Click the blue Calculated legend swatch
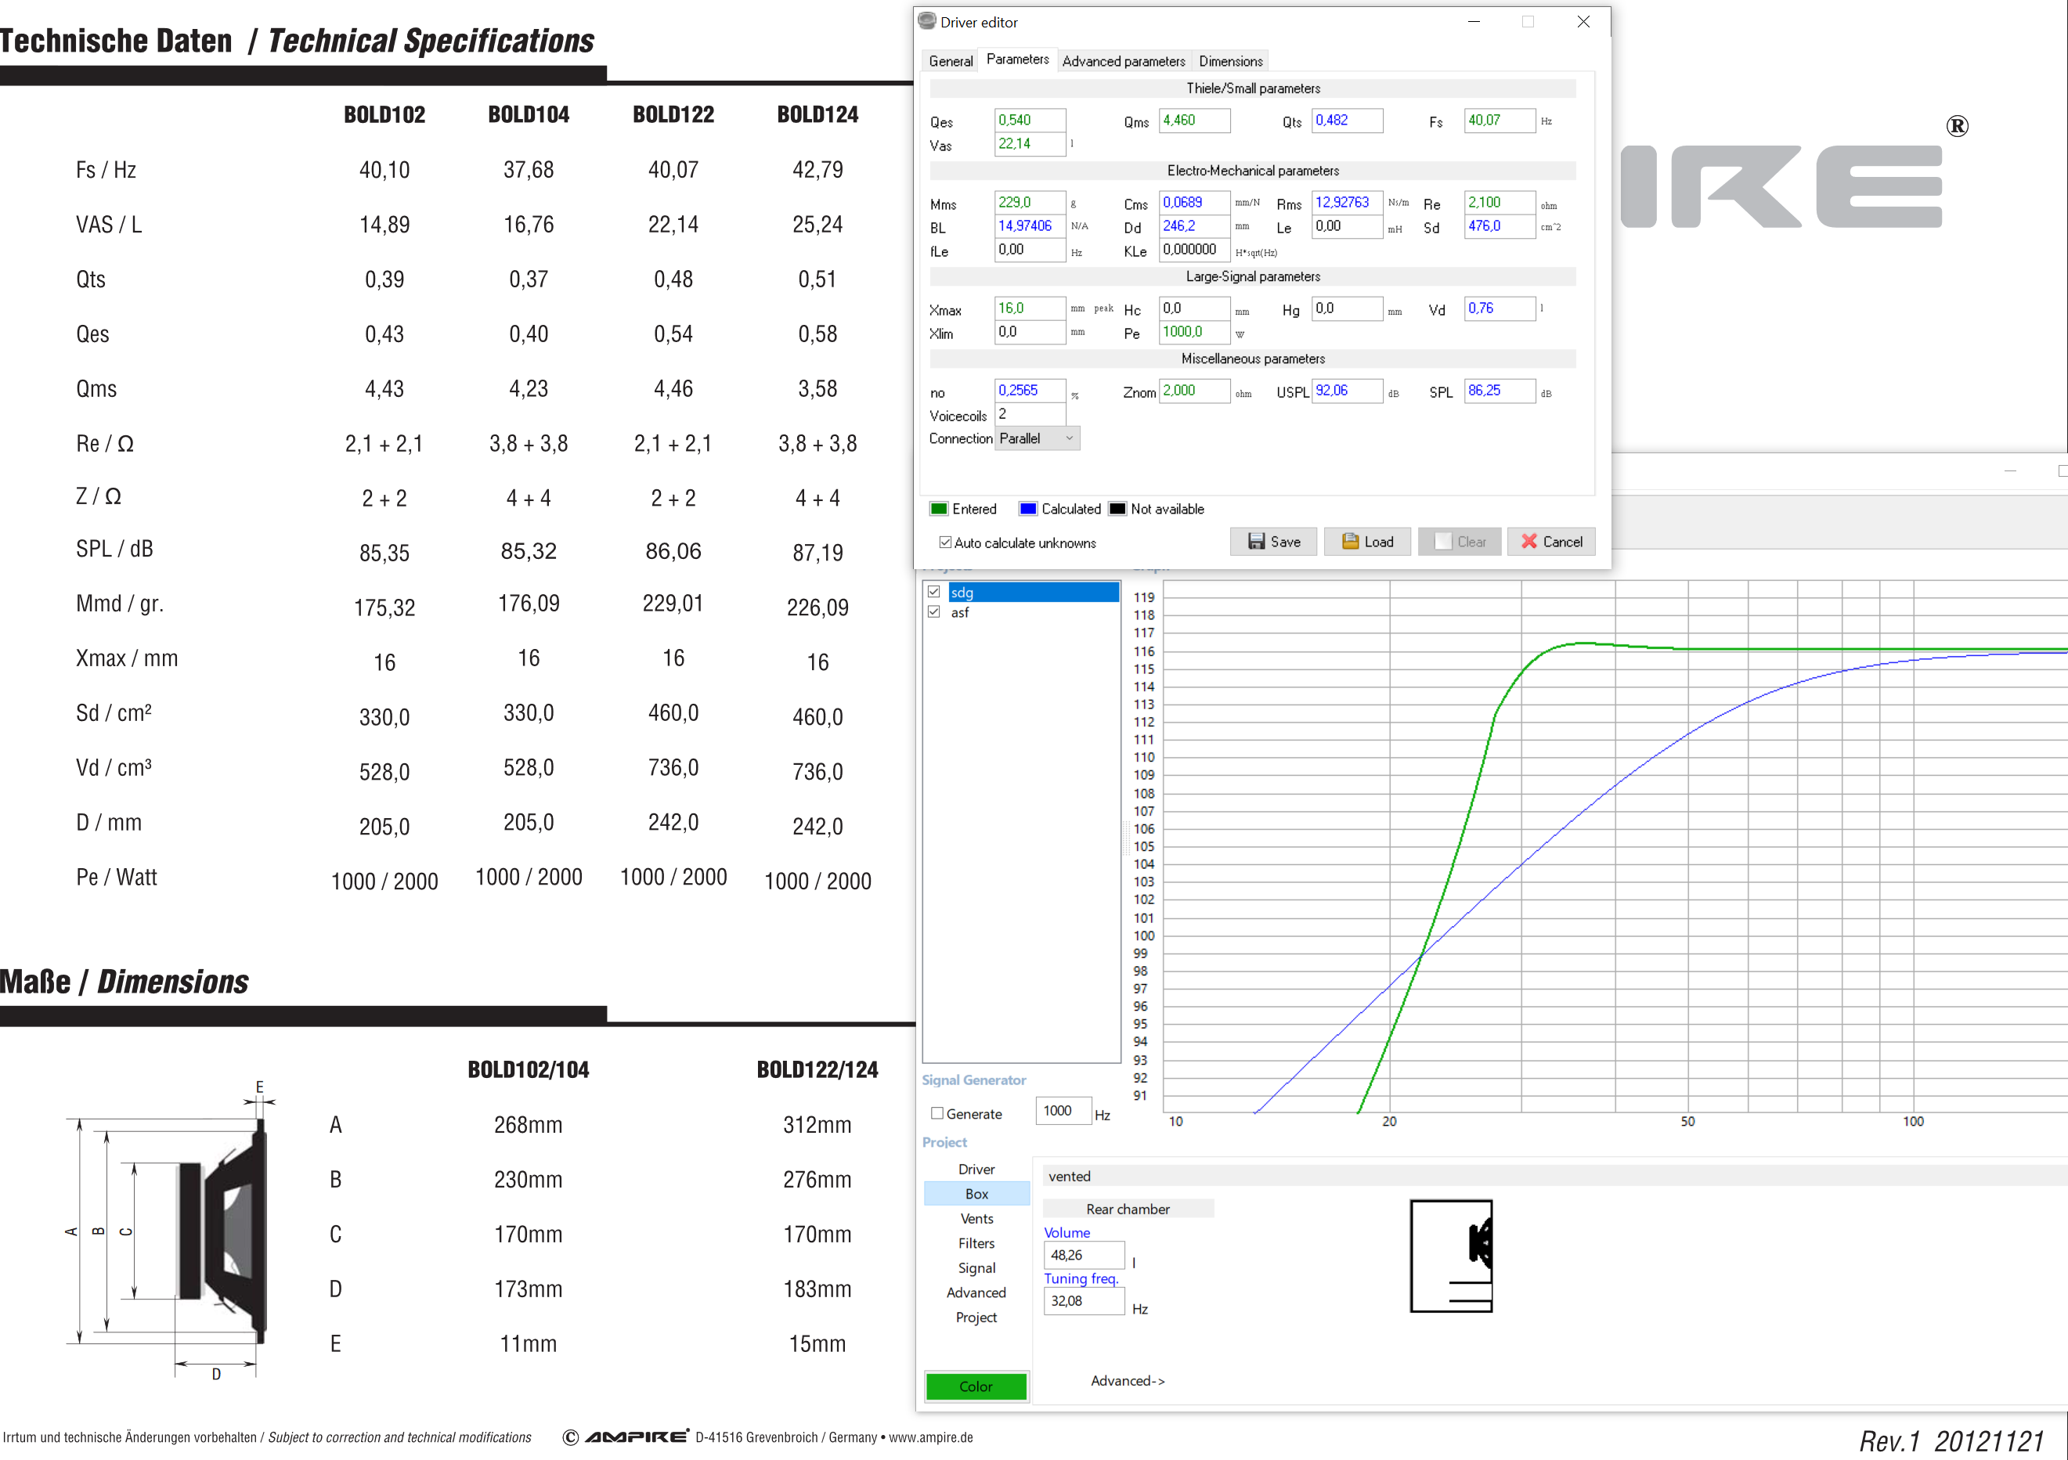 (x=1027, y=509)
